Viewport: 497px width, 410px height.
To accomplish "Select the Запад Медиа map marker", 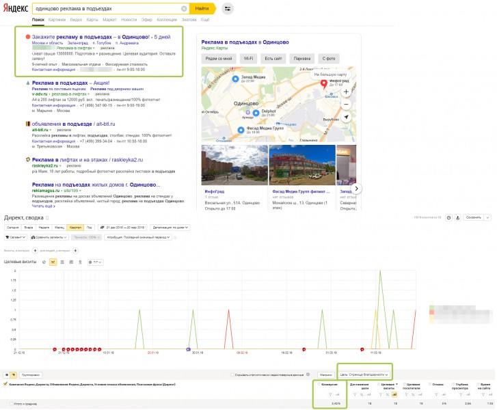I will click(235, 79).
